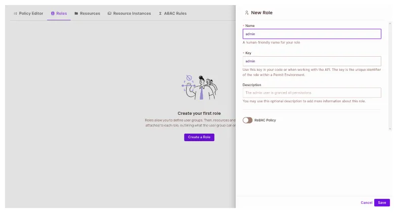Click the Policy Editor tab icon
Screen dimensions: 397x213
(15, 13)
